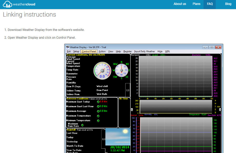Viewport: 236px width, 153px height.
Task: Open the Action menu
Action: click(x=102, y=51)
